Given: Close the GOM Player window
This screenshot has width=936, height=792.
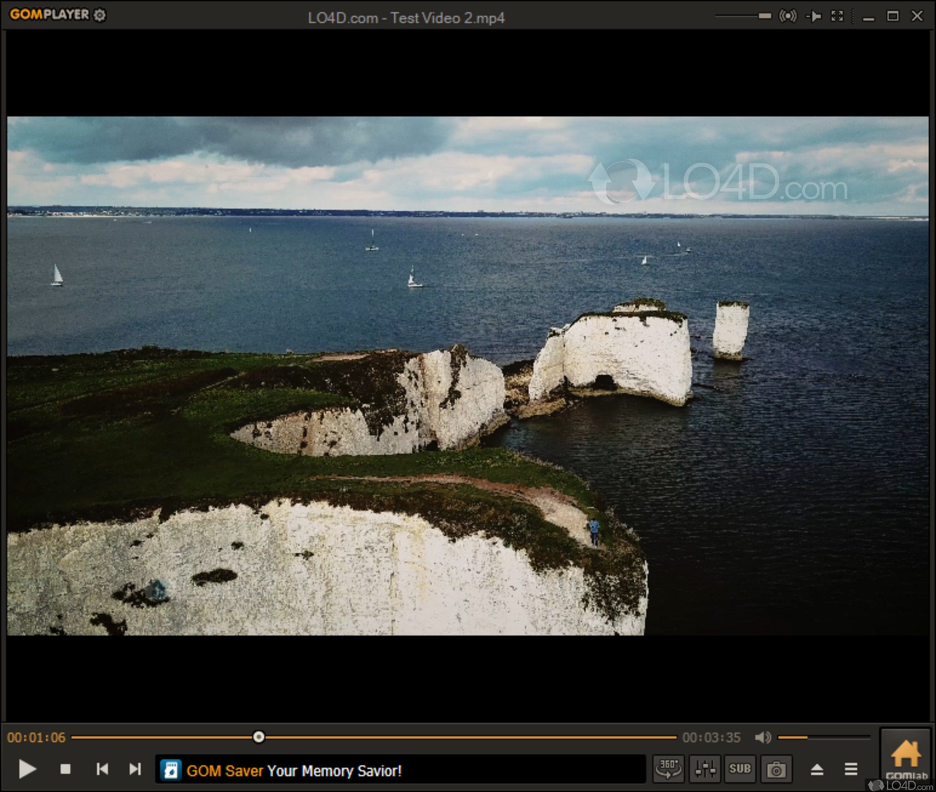Looking at the screenshot, I should pos(917,16).
